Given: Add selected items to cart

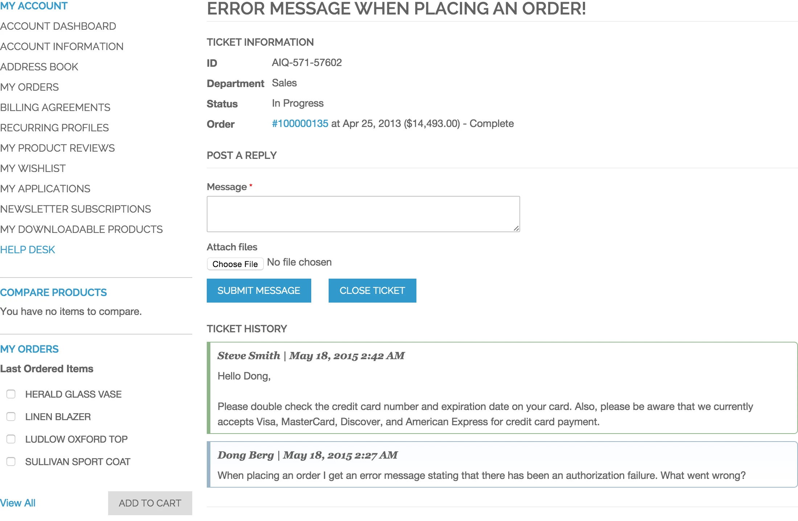Looking at the screenshot, I should coord(150,503).
